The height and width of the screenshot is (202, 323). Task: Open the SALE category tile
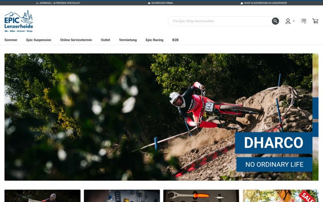click(280, 196)
